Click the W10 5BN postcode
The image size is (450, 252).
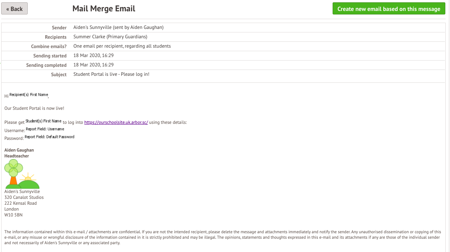[x=14, y=215]
